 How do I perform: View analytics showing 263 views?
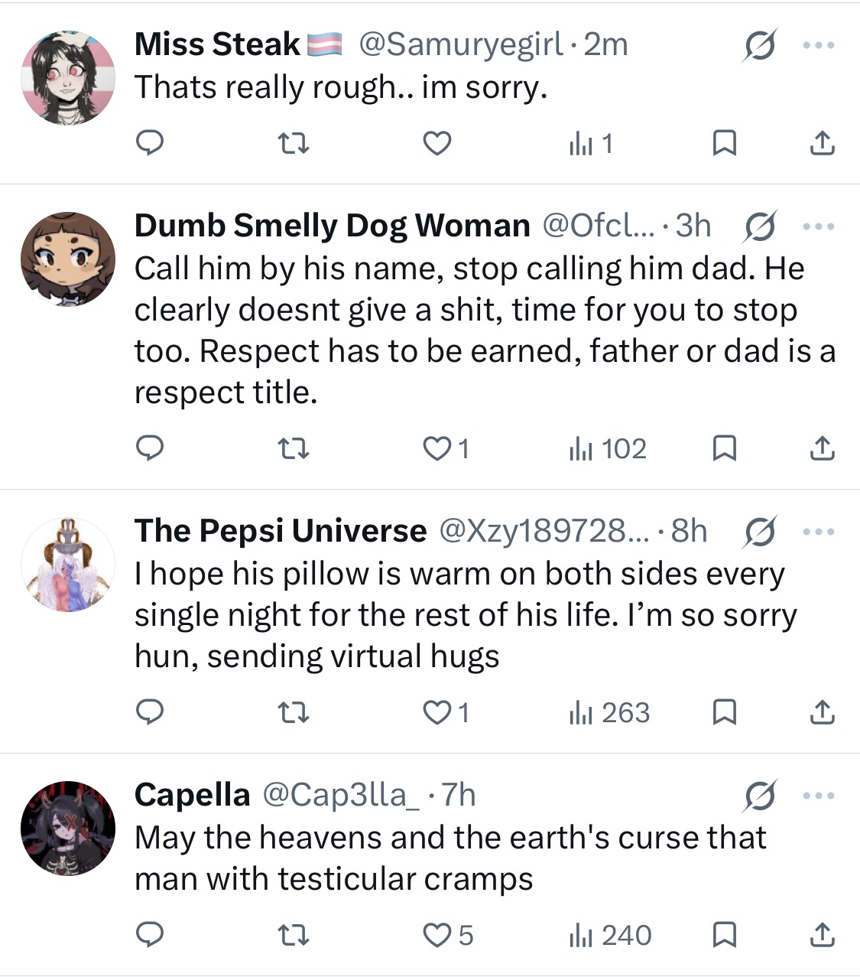click(x=609, y=712)
